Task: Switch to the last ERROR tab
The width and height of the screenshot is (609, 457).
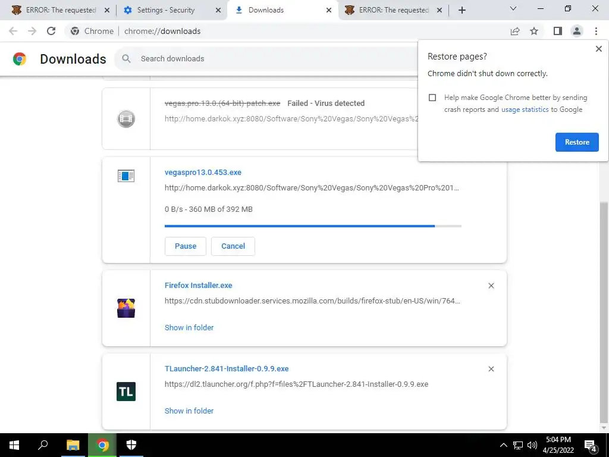Action: [394, 10]
